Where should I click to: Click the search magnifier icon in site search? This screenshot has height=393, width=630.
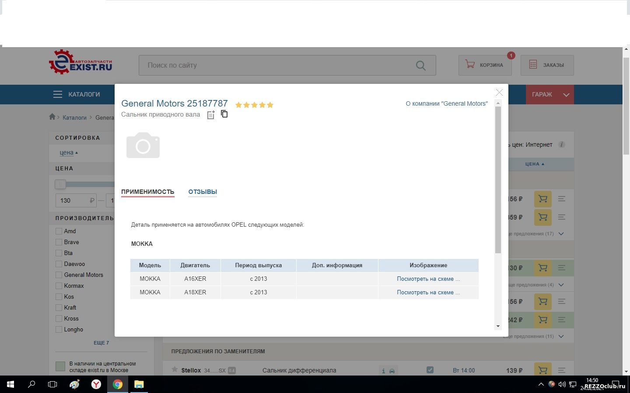(x=420, y=65)
